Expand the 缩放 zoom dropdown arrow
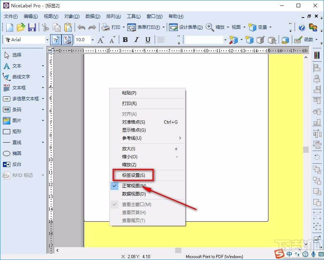This screenshot has width=324, height=260. click(228, 27)
